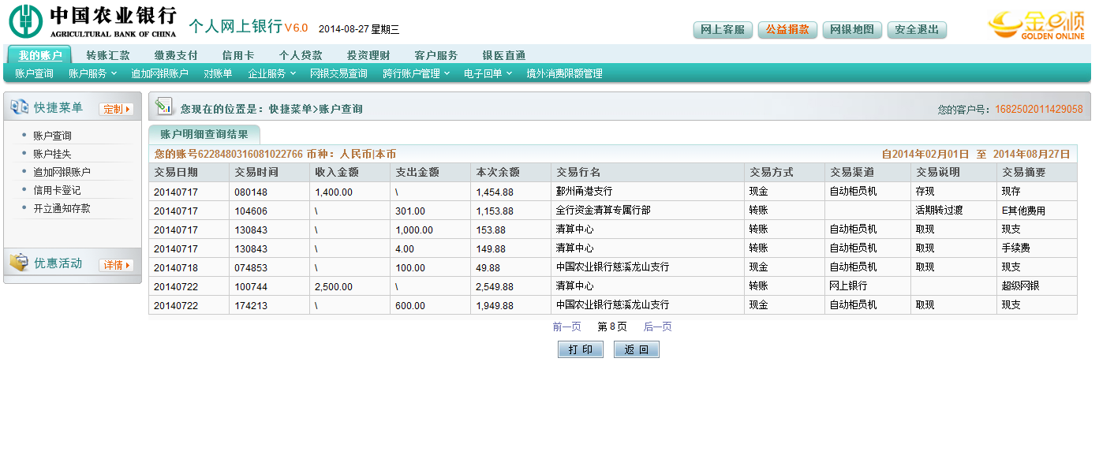
Task: Expand the 企业服务 dropdown menu
Action: pos(271,73)
